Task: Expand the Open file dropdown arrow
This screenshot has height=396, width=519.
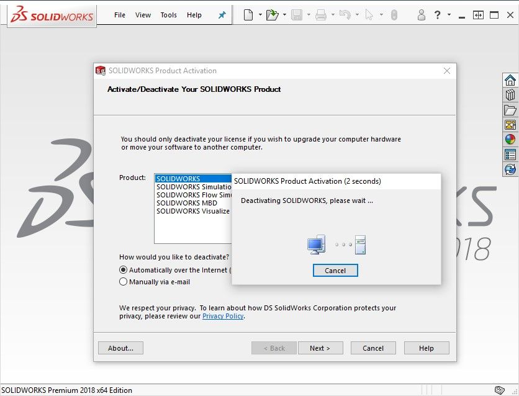Action: [x=284, y=15]
